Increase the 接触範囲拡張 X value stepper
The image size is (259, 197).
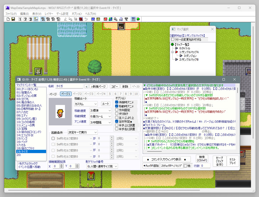[61, 165]
